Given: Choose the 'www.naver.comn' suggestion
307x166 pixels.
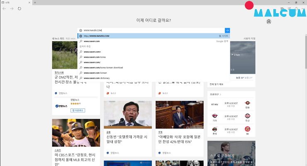Looking at the screenshot, I should coord(153,52).
